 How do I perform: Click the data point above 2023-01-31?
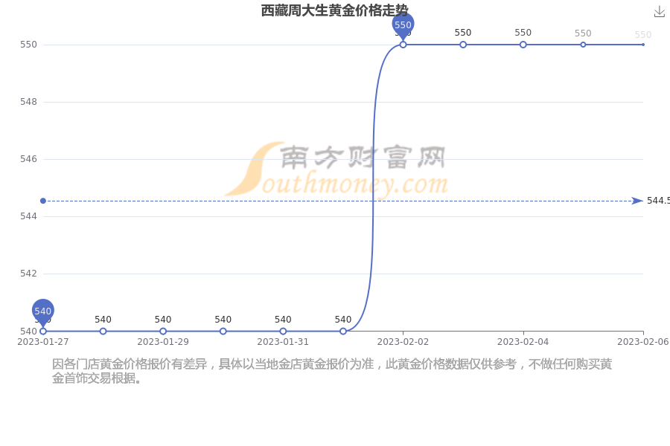(x=283, y=332)
